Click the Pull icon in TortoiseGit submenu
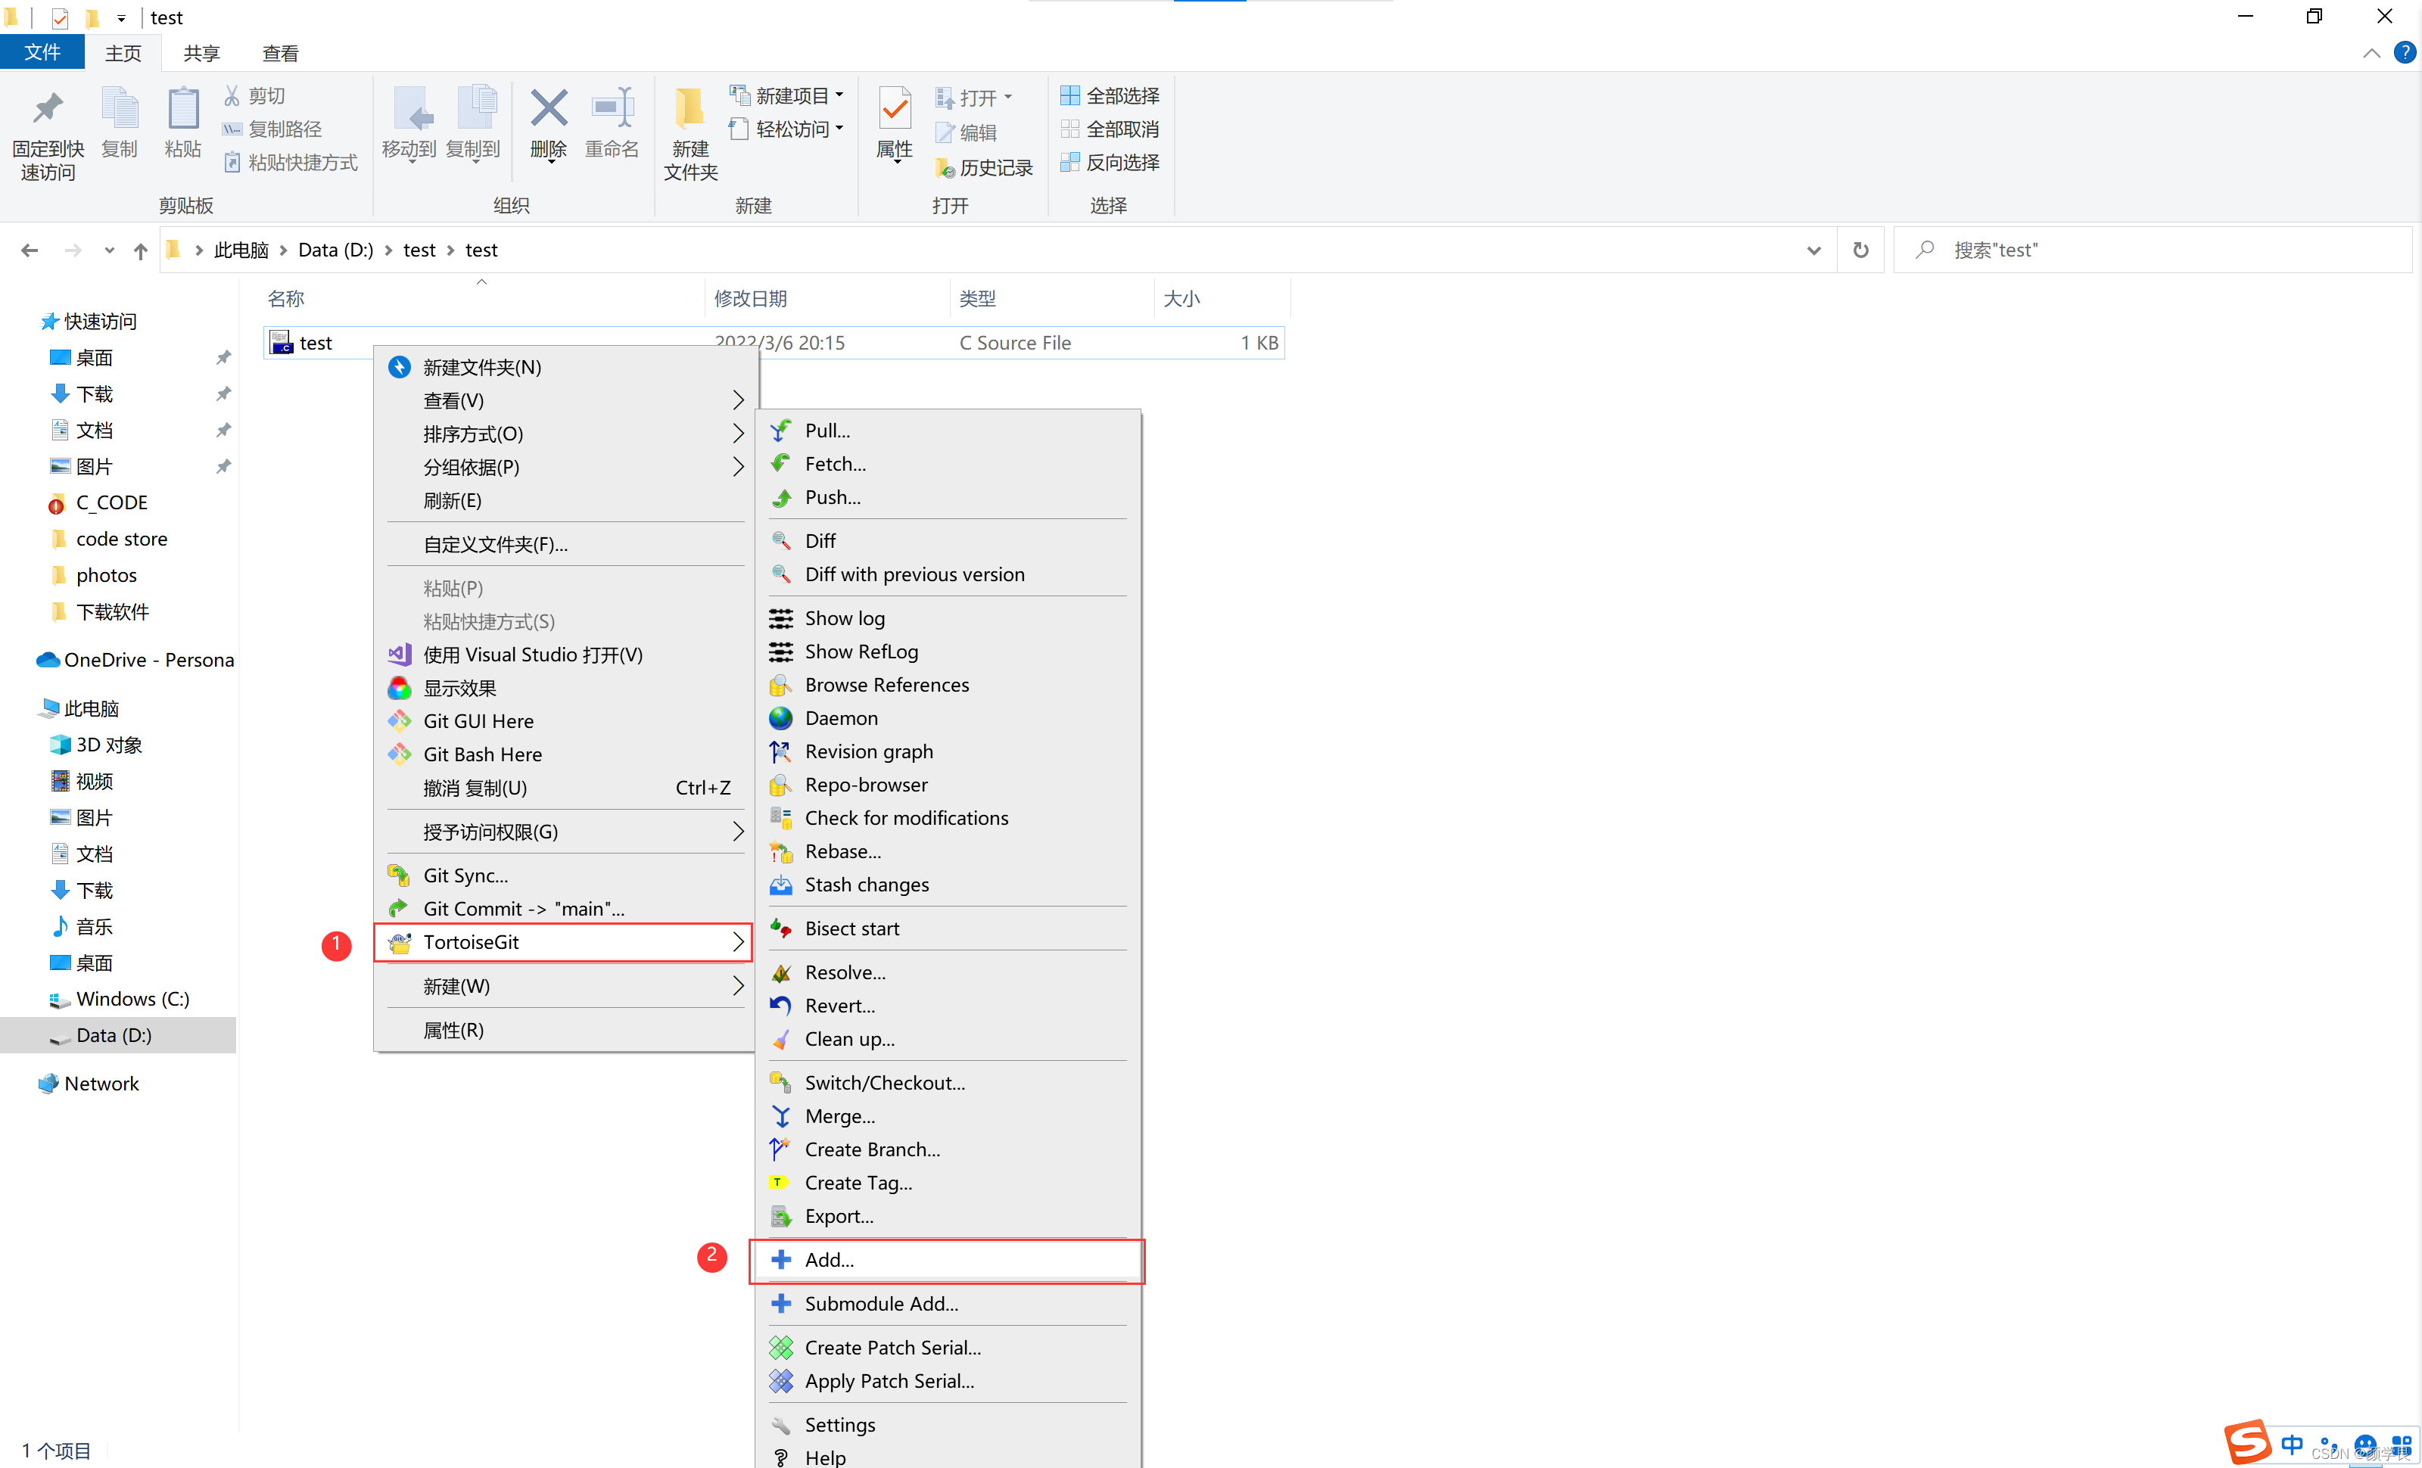This screenshot has height=1468, width=2422. coord(780,431)
